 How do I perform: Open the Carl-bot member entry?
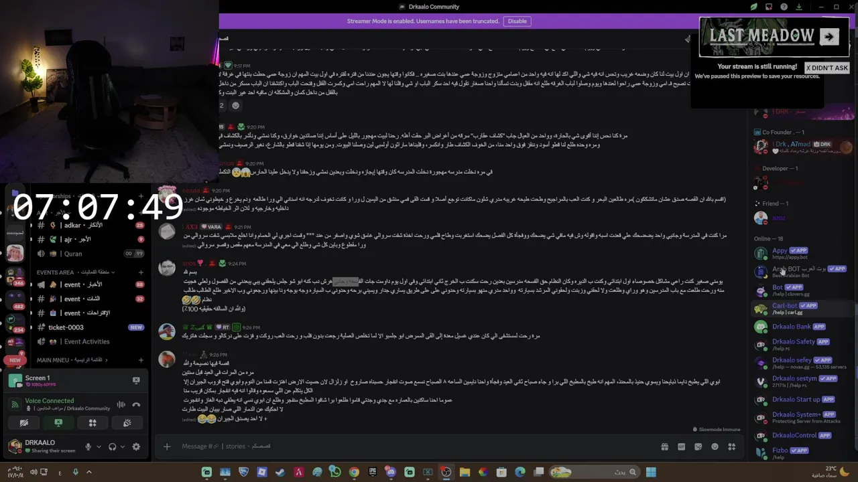(x=800, y=308)
